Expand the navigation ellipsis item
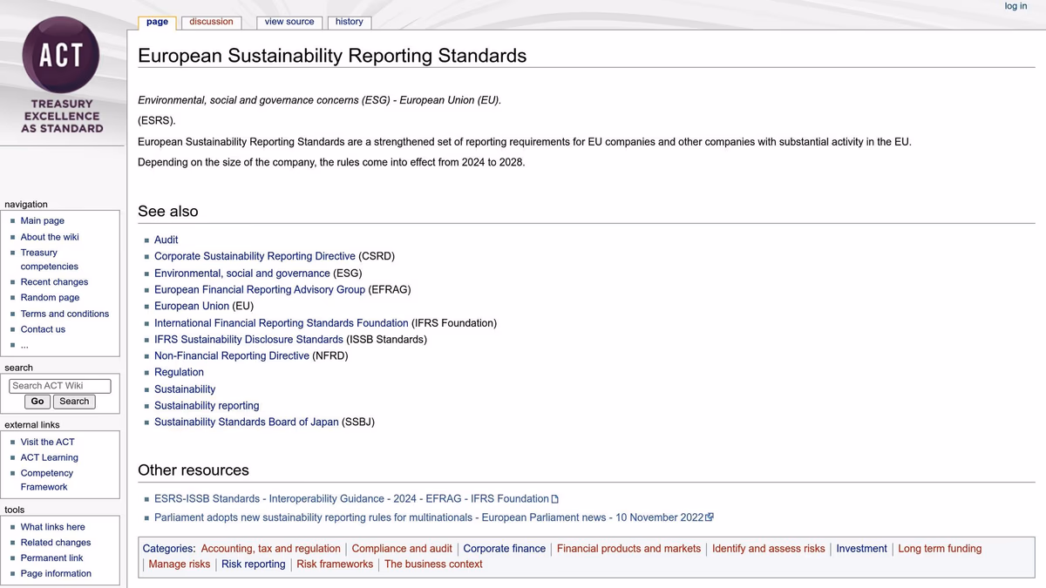 coord(24,344)
